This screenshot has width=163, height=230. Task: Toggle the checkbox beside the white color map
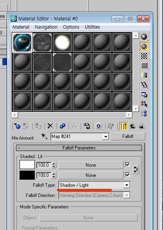127,164
